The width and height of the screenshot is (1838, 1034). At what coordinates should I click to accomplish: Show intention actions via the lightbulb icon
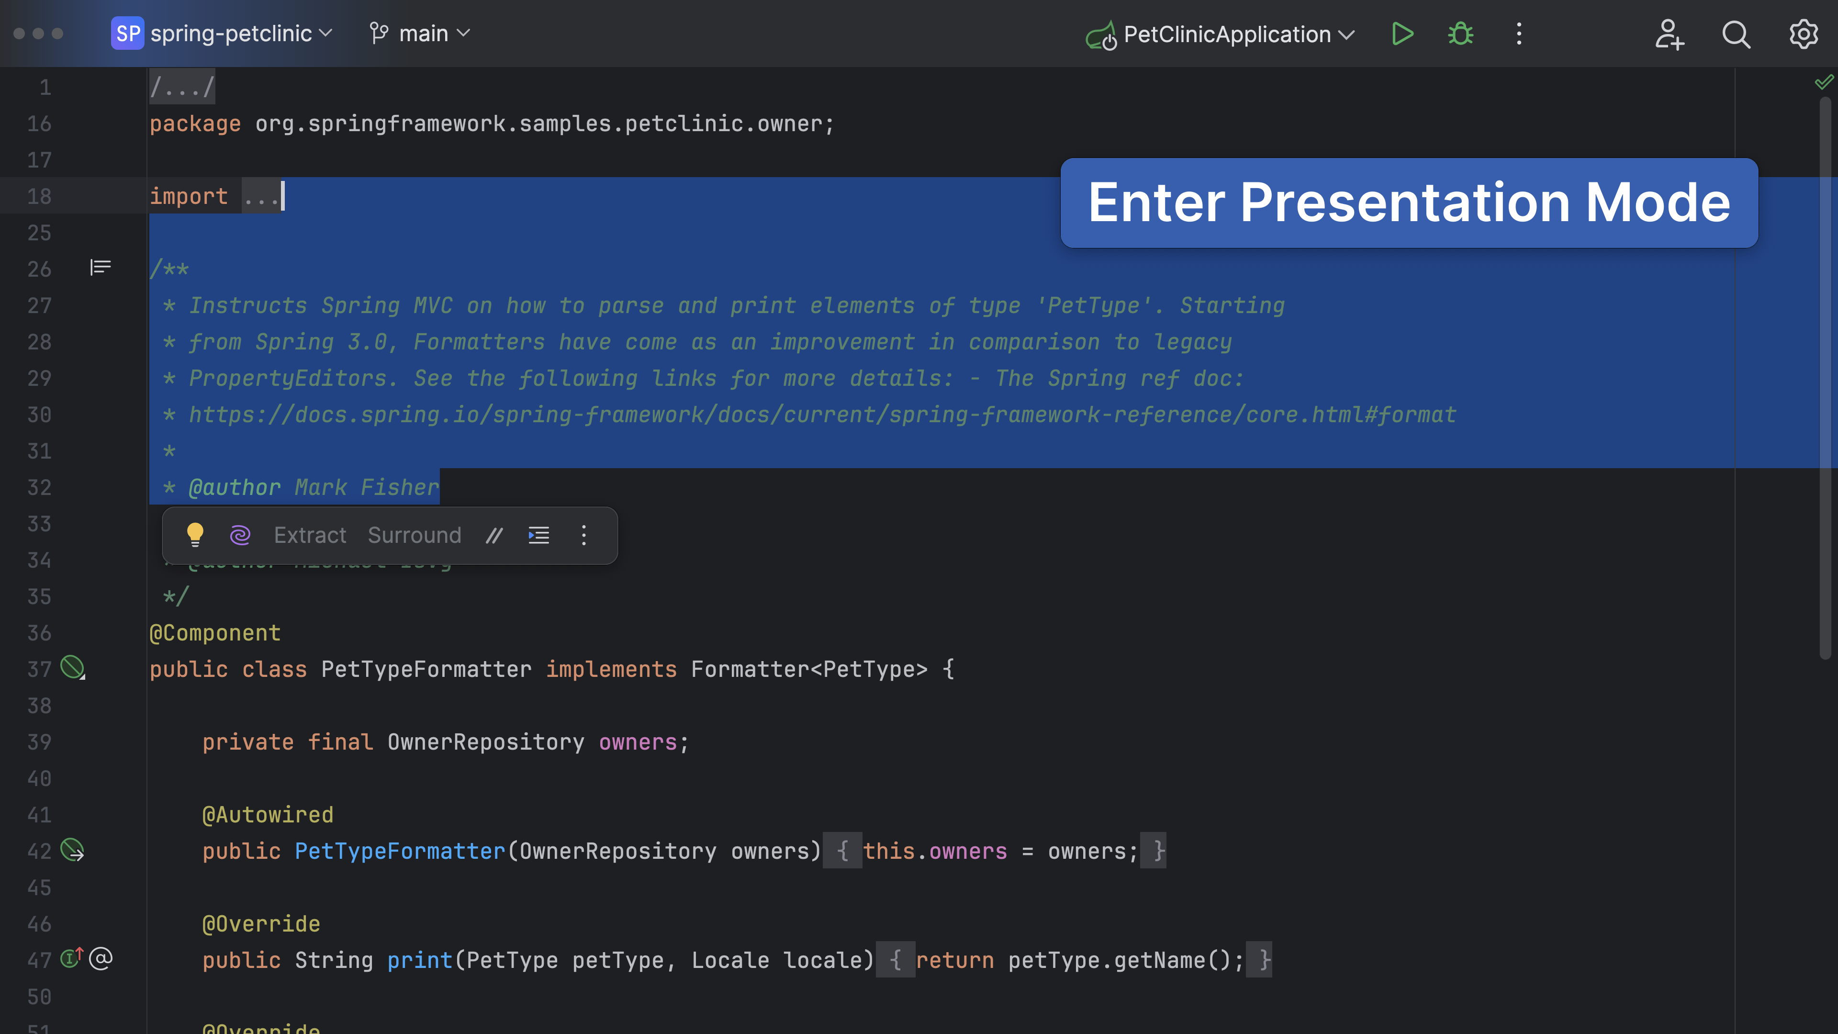195,535
